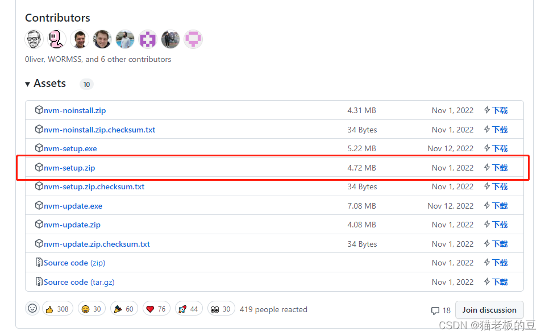Click 下载 accelerator for nvm-noinstall.zip.checksum.txt
This screenshot has width=545, height=336.
pyautogui.click(x=500, y=130)
